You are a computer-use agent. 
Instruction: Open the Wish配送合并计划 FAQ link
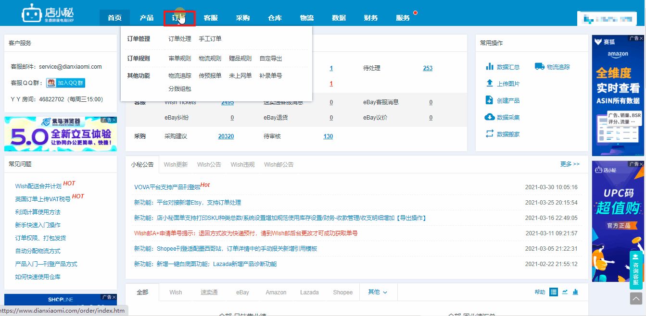[x=38, y=186]
